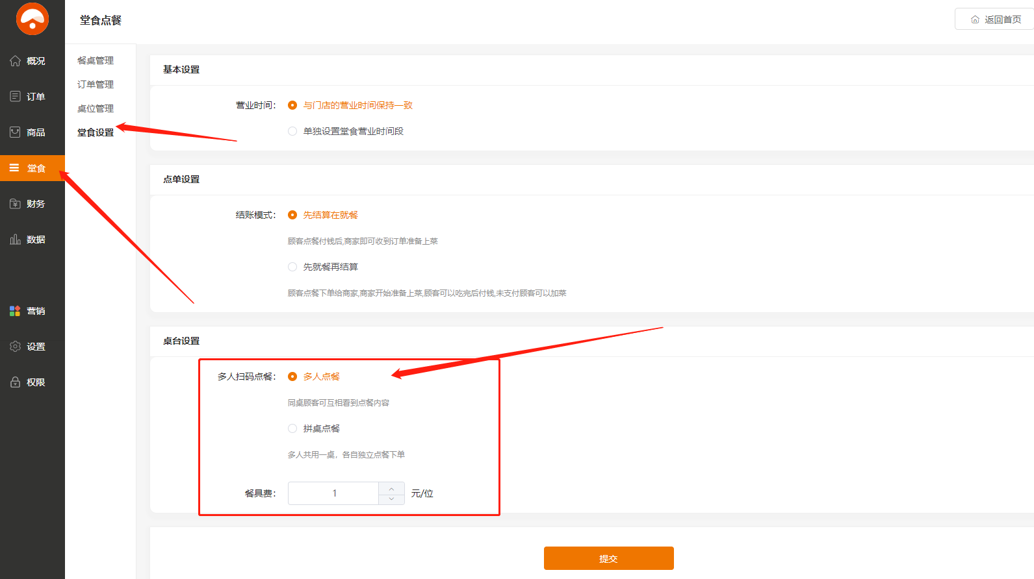
Task: Select 单独设置堂食营业时间段 radio option
Action: pyautogui.click(x=292, y=131)
